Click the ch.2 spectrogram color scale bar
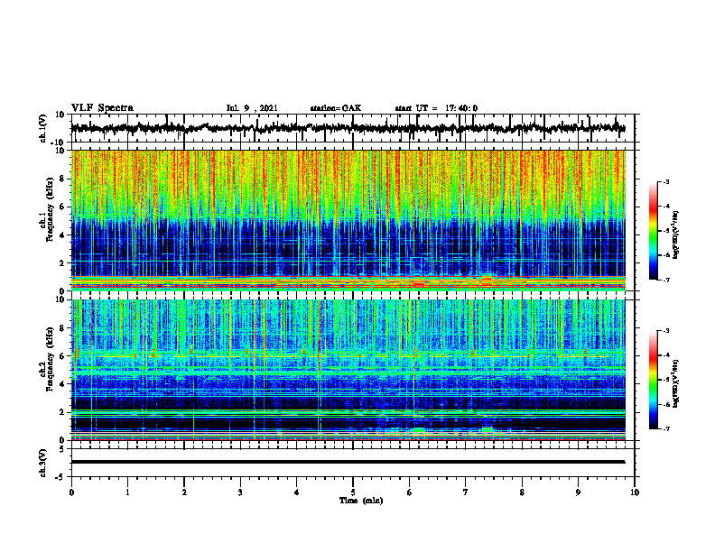Viewport: 715px width, 552px height. point(653,380)
